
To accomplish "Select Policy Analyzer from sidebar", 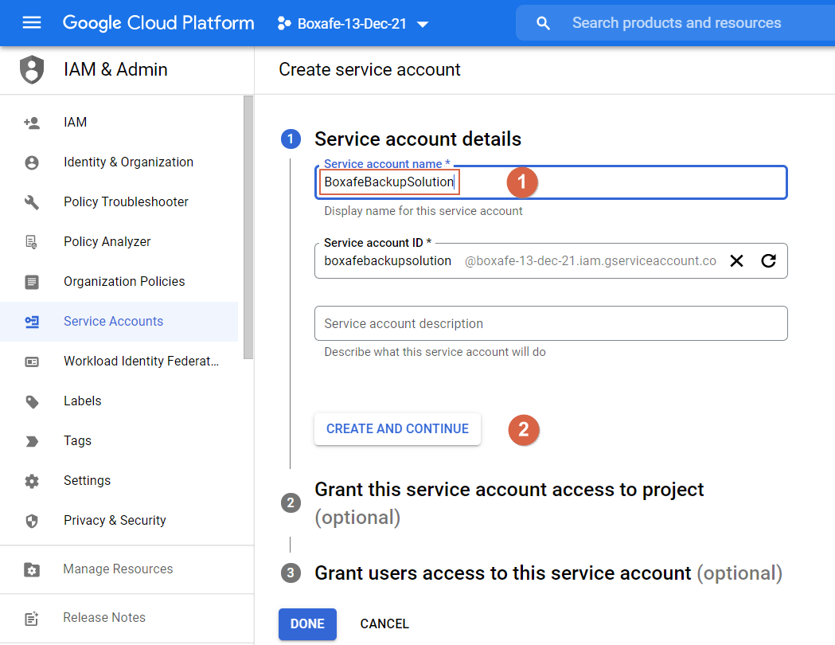I will coord(107,242).
